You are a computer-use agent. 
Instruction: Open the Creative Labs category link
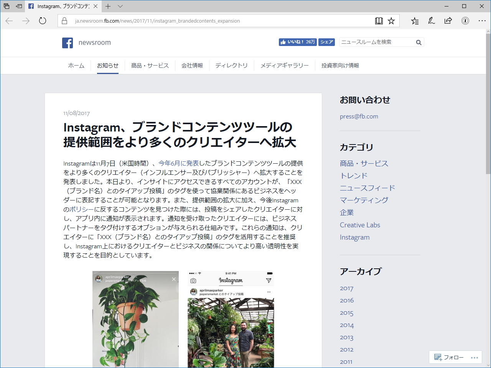(x=360, y=225)
